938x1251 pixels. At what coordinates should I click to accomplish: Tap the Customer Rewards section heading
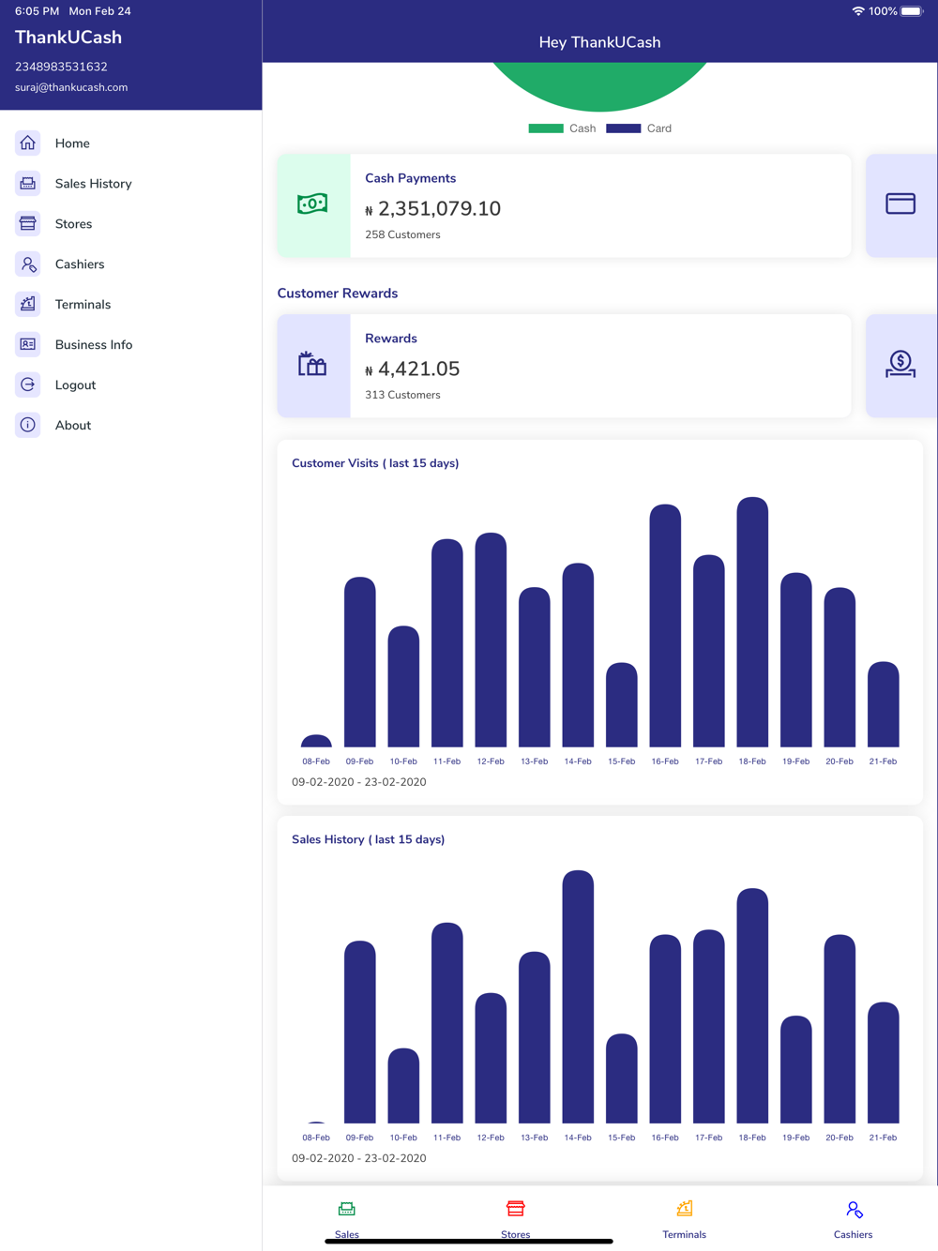(x=338, y=294)
